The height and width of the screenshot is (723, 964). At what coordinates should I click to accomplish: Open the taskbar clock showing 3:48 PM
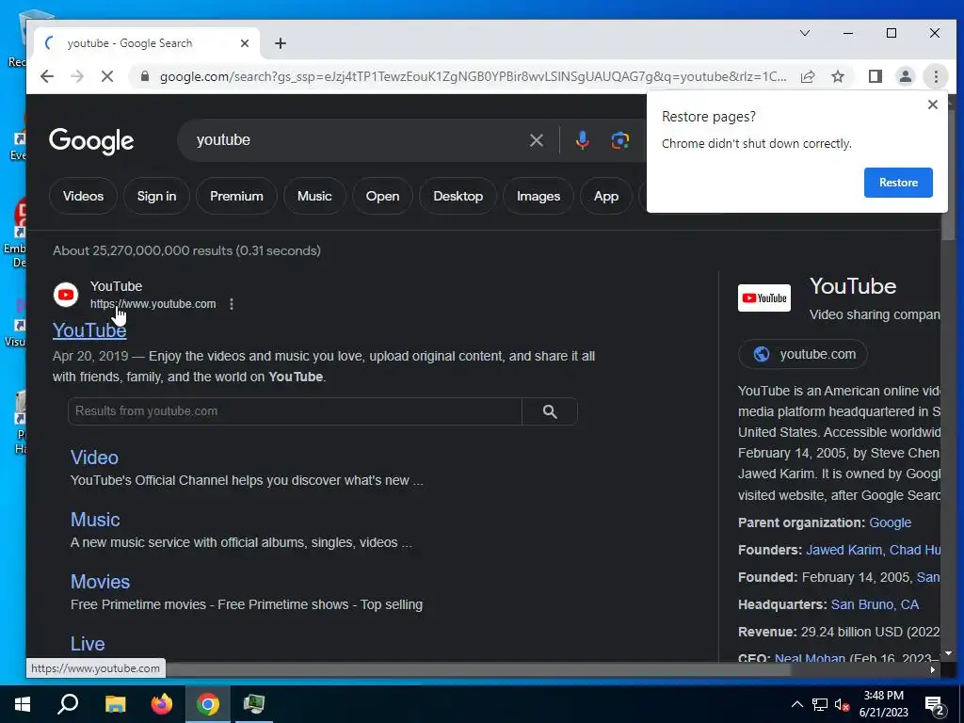883,704
